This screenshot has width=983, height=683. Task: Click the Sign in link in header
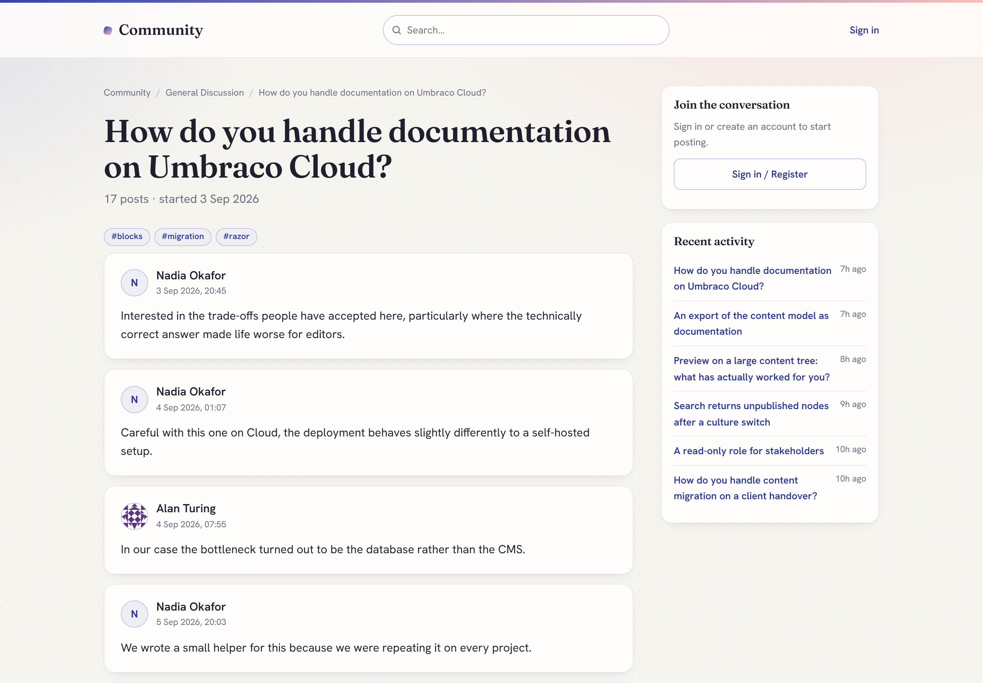(864, 30)
